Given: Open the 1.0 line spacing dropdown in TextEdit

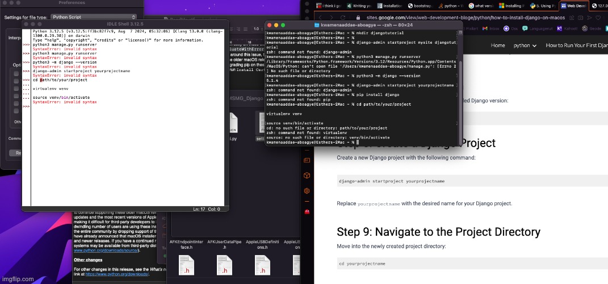Looking at the screenshot, I should [258, 29].
